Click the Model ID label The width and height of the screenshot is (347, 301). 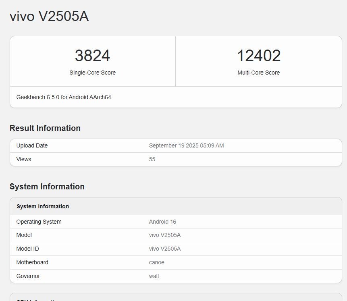28,249
